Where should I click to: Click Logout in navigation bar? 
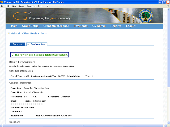131,26
